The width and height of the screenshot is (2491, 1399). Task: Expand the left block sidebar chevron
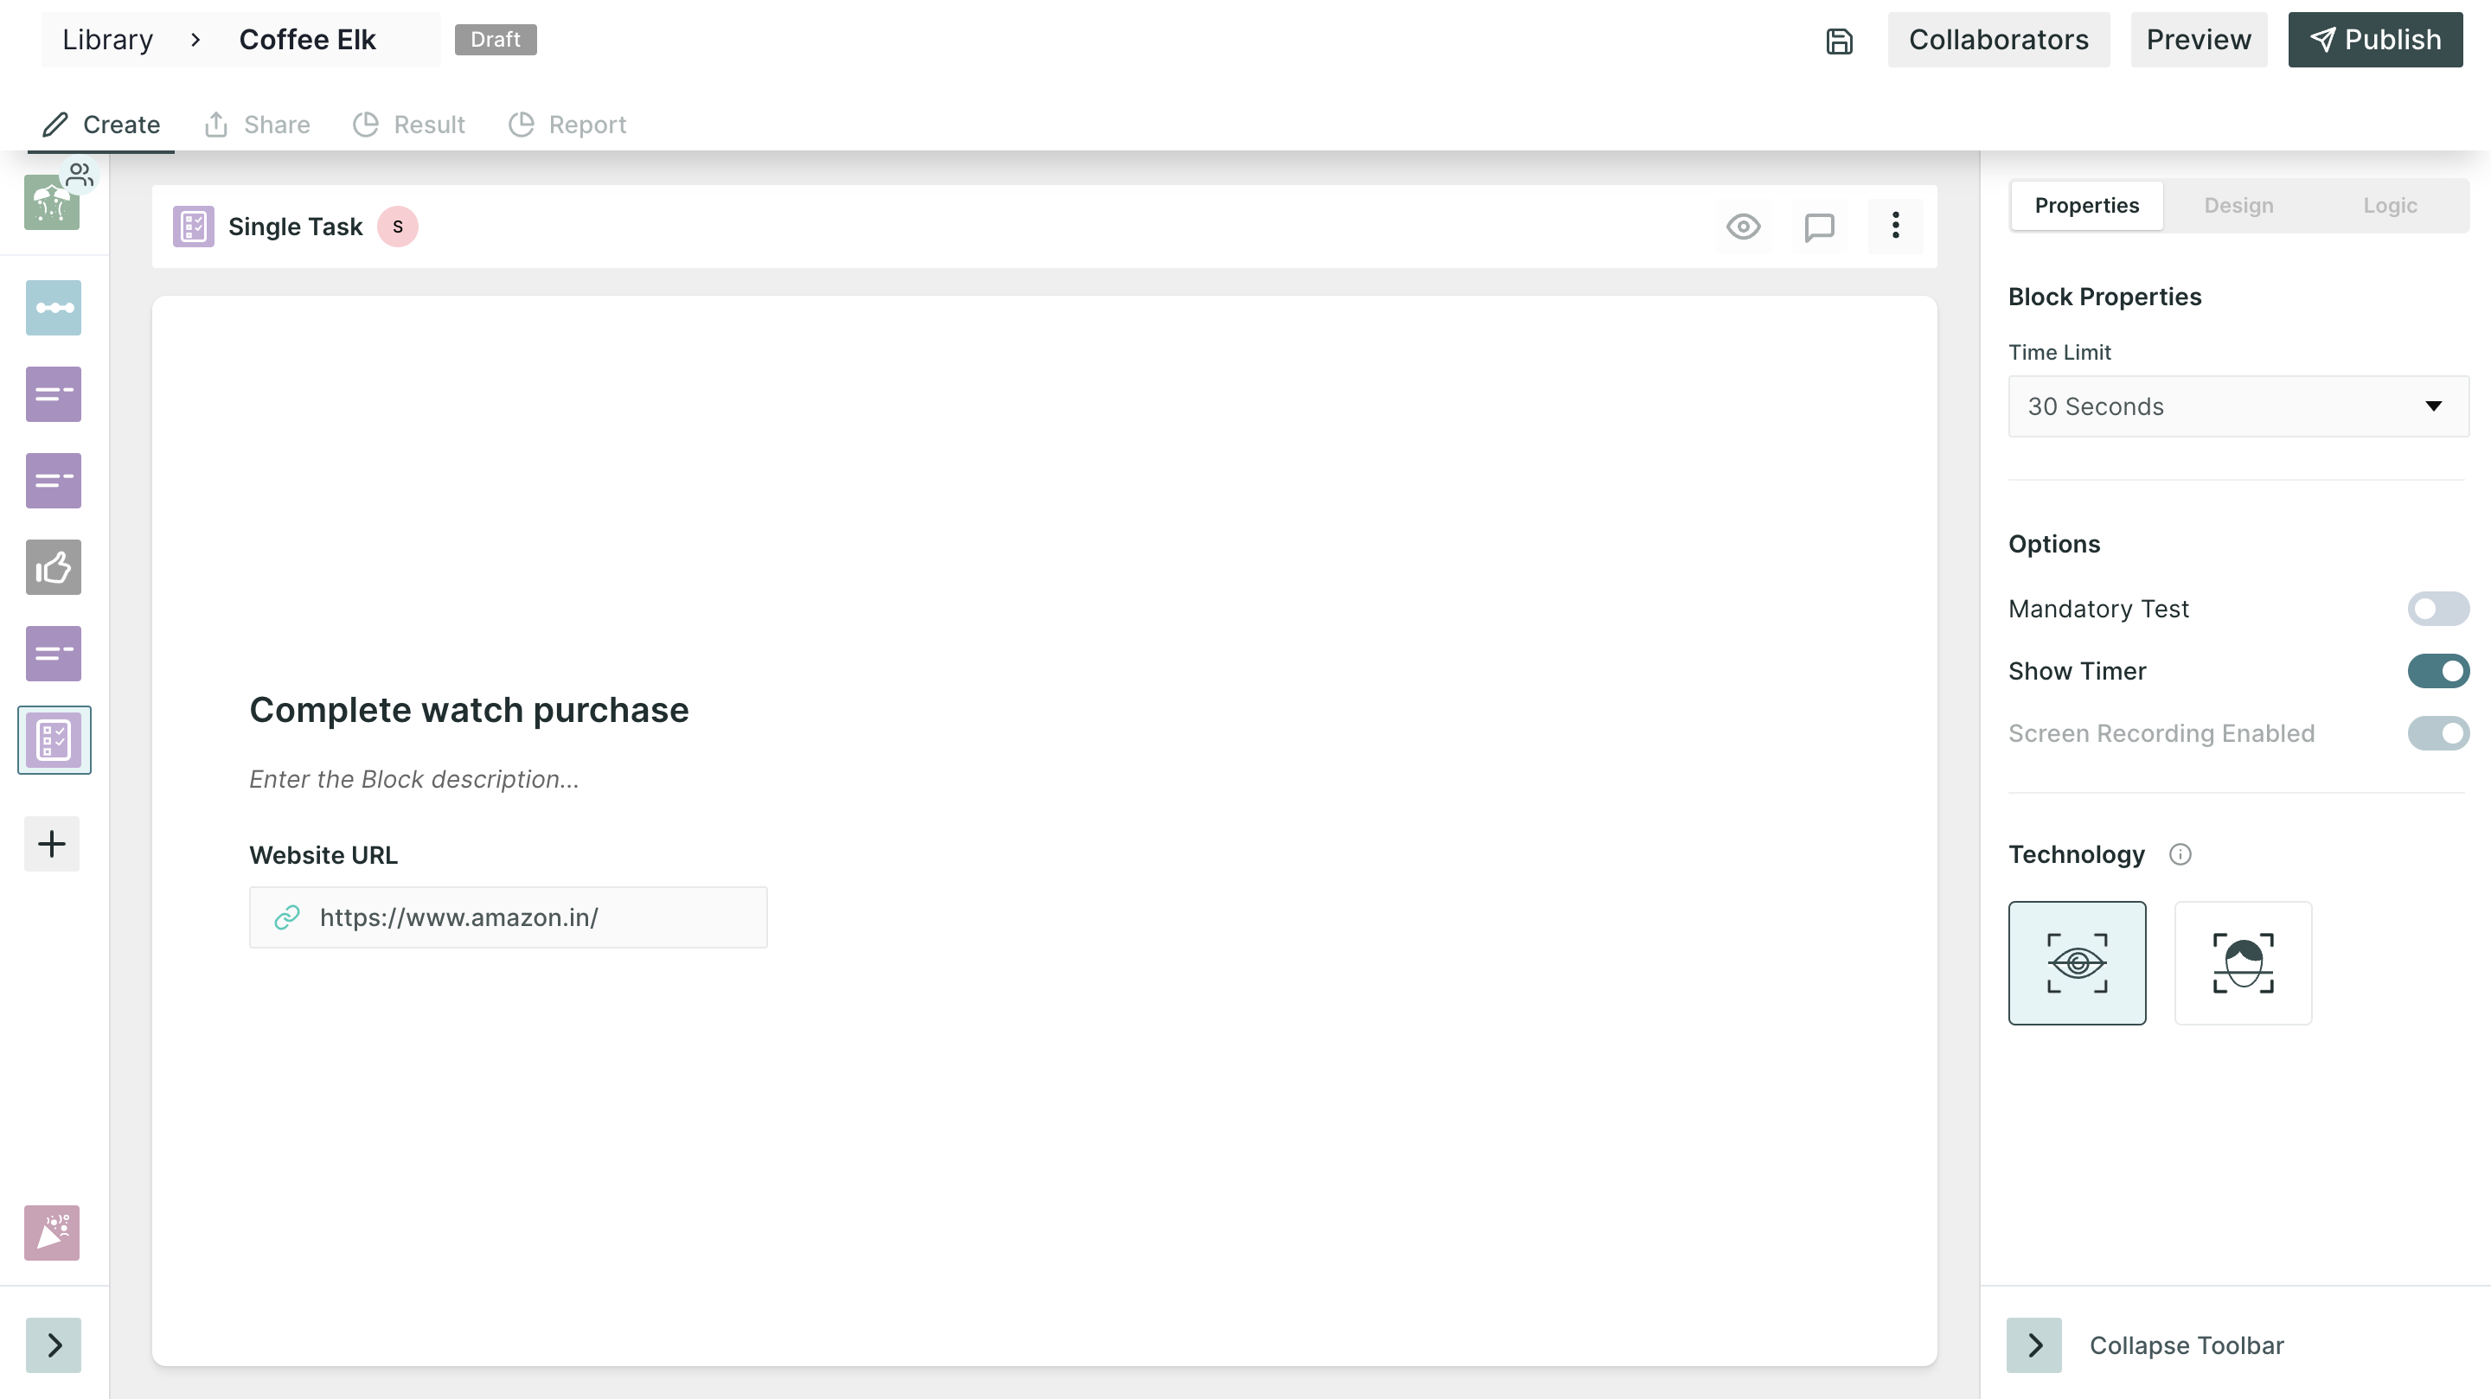[53, 1345]
